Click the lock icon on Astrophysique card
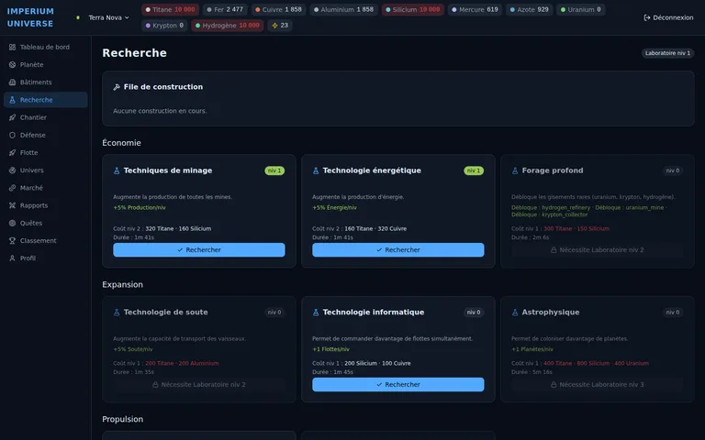The width and height of the screenshot is (705, 440). coord(554,385)
